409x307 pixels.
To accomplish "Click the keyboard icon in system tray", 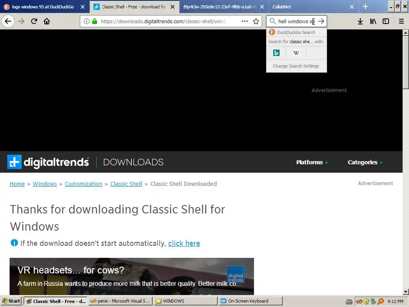I will click(x=349, y=301).
